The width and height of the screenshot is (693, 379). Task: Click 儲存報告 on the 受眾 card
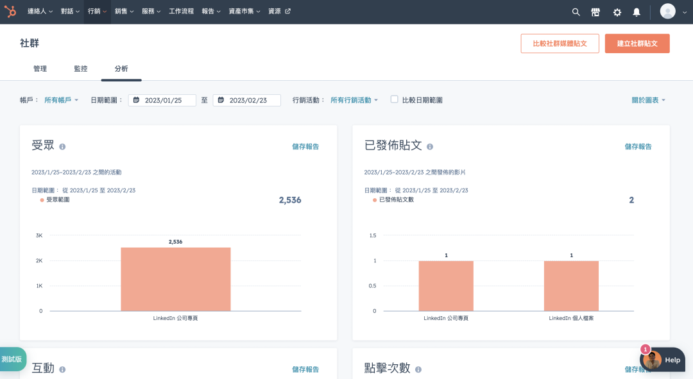point(306,146)
